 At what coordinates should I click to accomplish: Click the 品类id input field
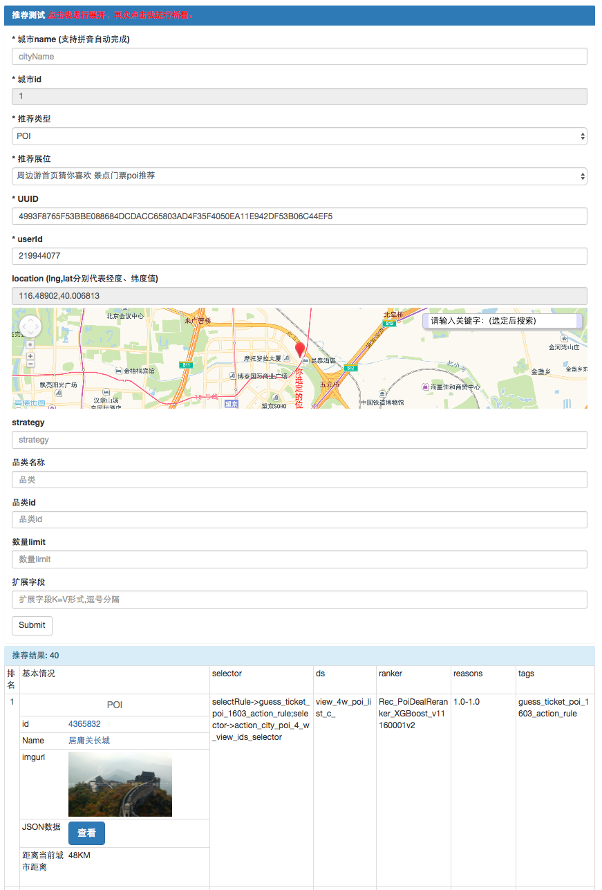[x=299, y=519]
